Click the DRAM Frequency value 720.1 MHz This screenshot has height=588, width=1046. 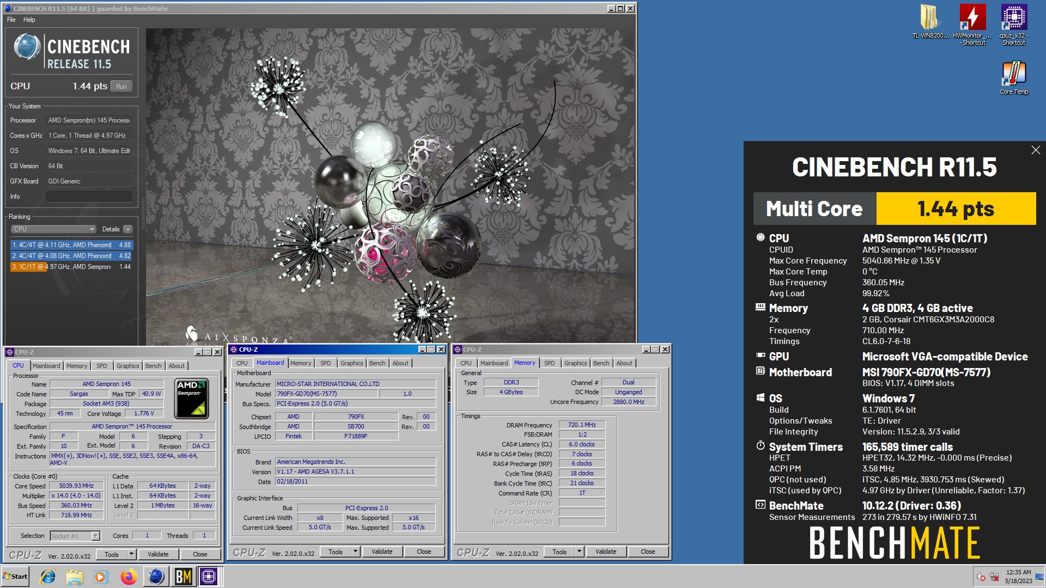pos(582,425)
